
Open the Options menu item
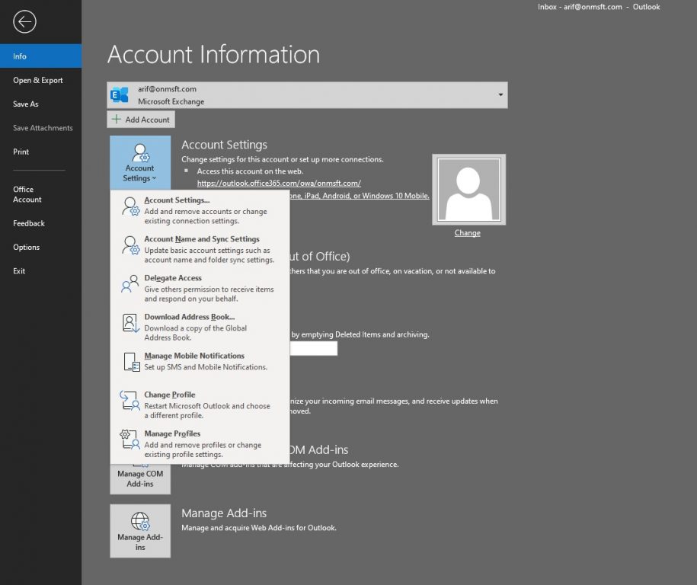coord(27,247)
